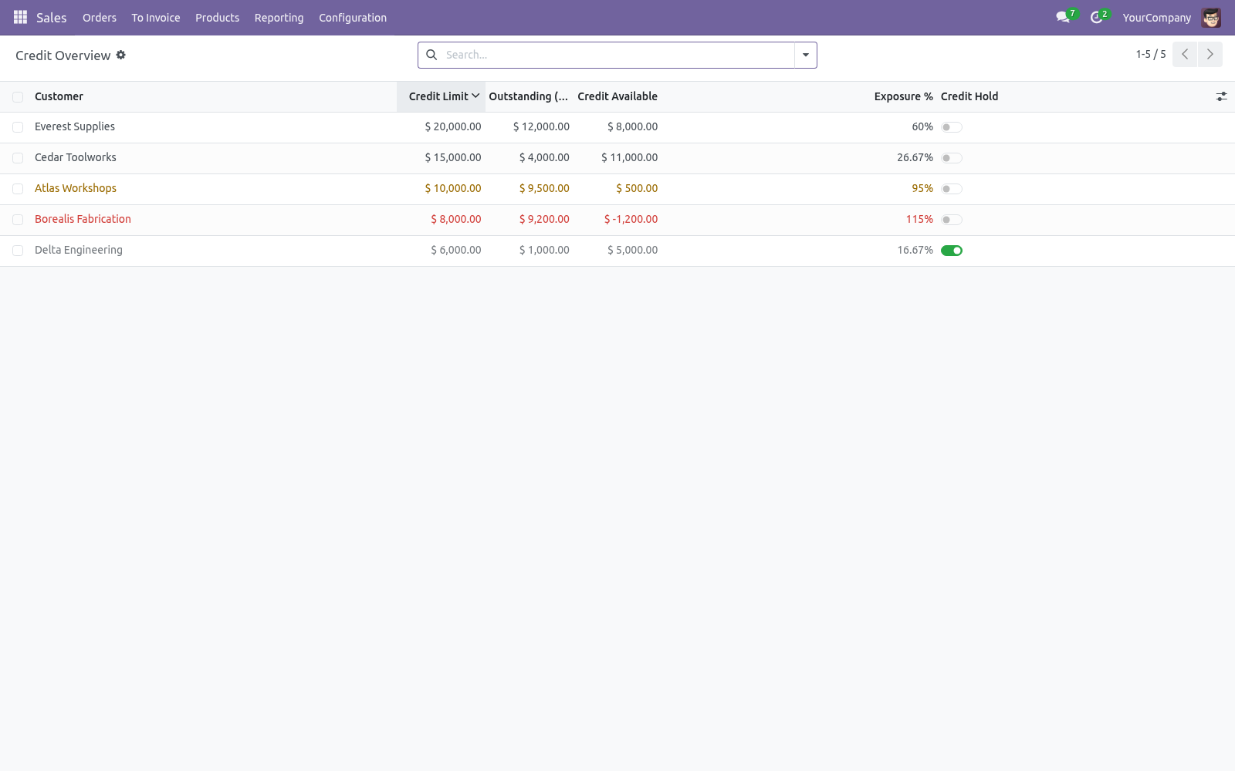Open the Reporting menu
The height and width of the screenshot is (771, 1235).
[x=279, y=17]
